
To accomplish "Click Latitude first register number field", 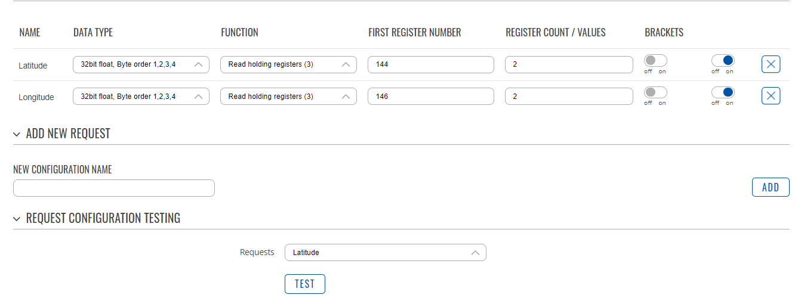I will coord(431,64).
